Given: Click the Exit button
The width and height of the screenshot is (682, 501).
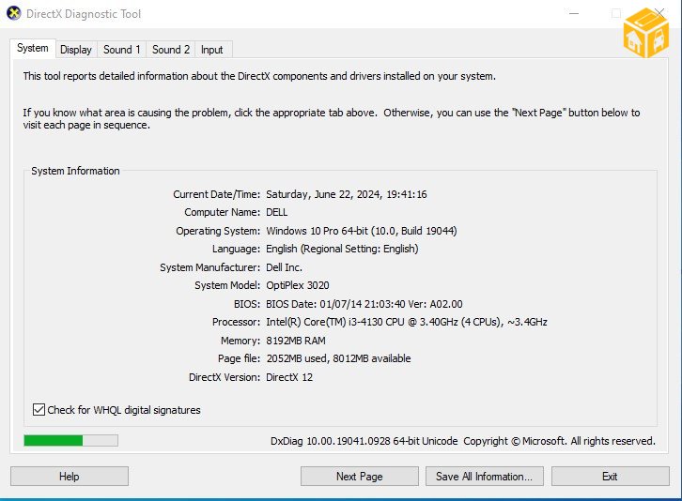Looking at the screenshot, I should (610, 477).
